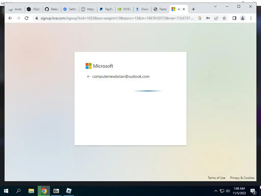The height and width of the screenshot is (196, 261).
Task: Open Privacy & Cookies link
Action: pos(242,178)
